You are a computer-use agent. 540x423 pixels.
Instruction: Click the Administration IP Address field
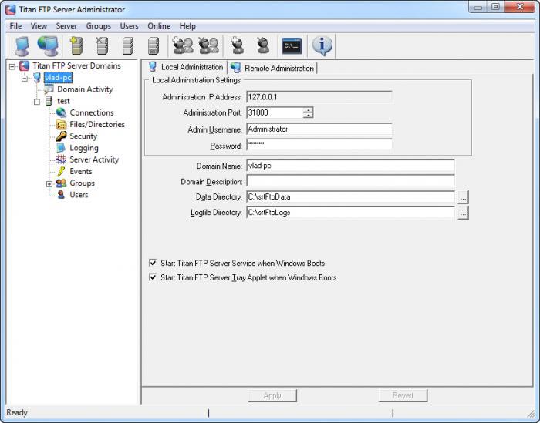319,97
